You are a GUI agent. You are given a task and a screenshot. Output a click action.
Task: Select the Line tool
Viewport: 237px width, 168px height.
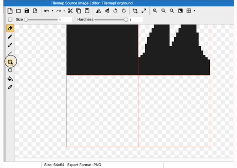tap(10, 53)
